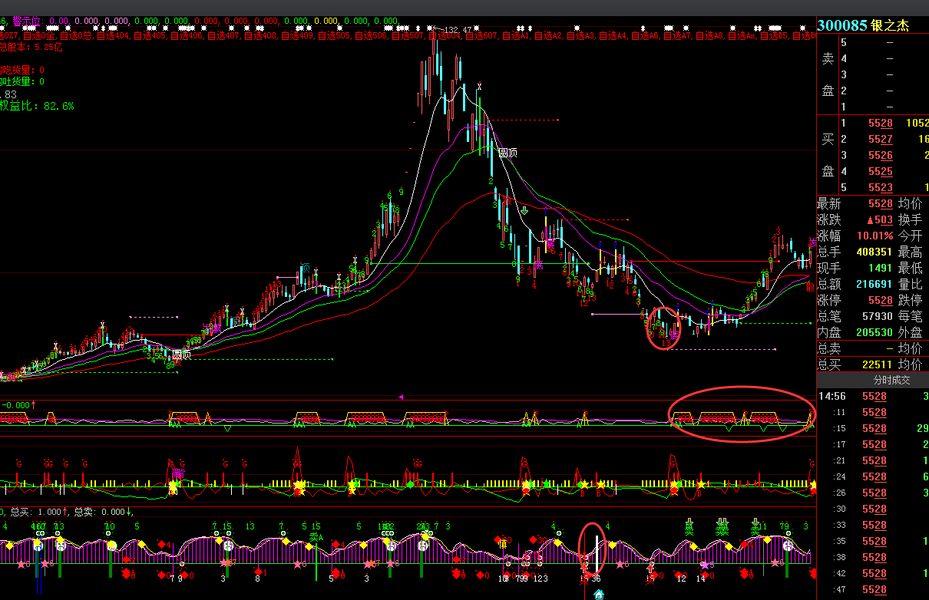Click the stock name 银之杰
The height and width of the screenshot is (600, 929).
[x=890, y=25]
